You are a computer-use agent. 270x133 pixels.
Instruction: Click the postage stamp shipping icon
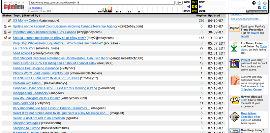tap(235, 80)
